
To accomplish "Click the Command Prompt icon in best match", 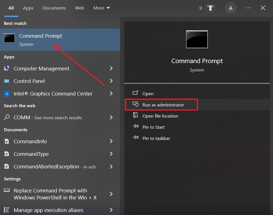I will point(9,38).
